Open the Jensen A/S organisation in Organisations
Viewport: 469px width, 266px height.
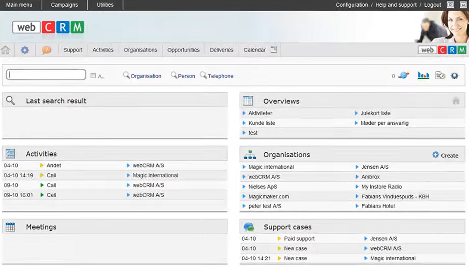pos(375,167)
